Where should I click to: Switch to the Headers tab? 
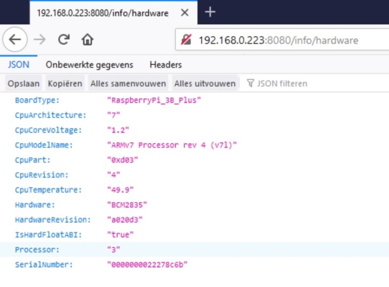pyautogui.click(x=165, y=65)
